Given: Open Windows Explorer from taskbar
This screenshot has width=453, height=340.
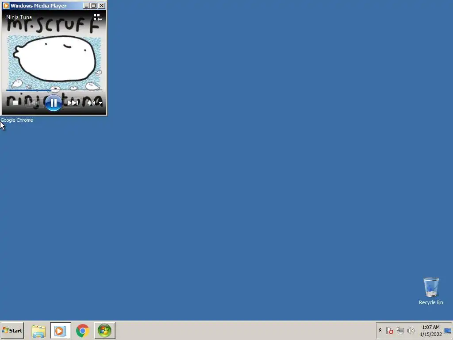Looking at the screenshot, I should (38, 331).
